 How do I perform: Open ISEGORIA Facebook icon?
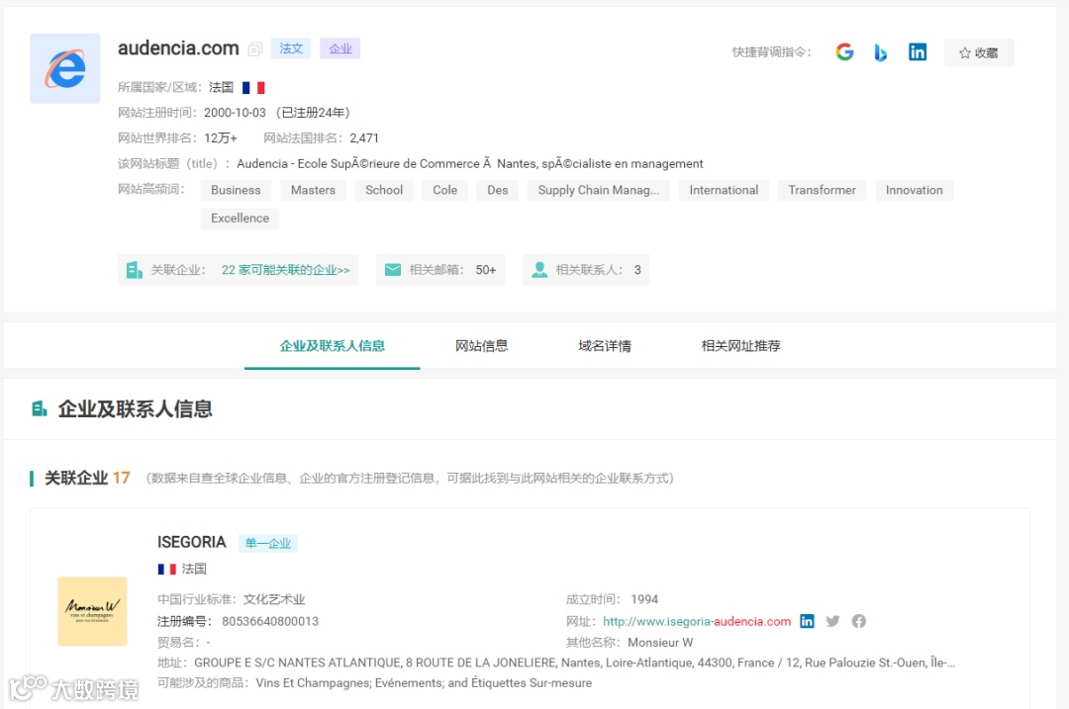[x=858, y=621]
